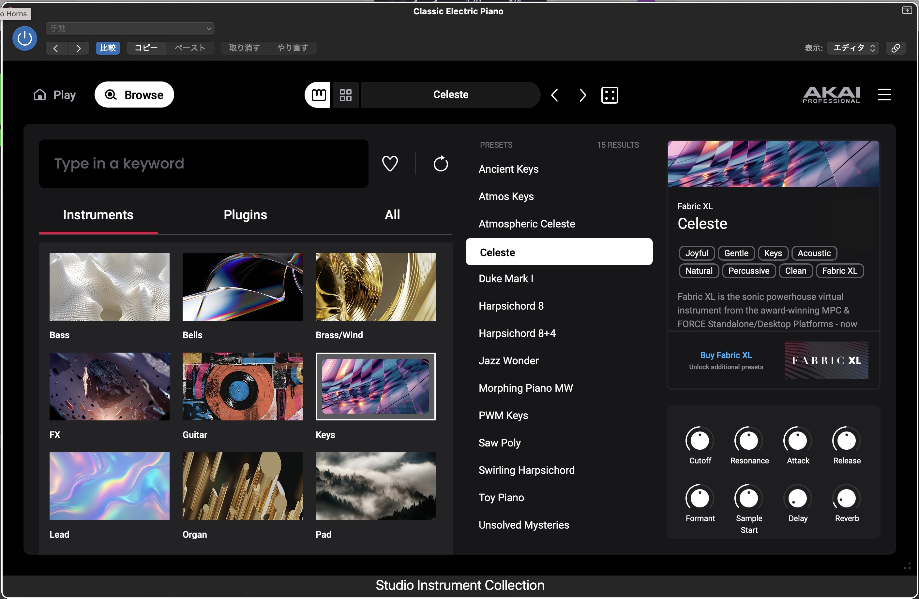Click the Buy Fabric XL link

pos(726,355)
